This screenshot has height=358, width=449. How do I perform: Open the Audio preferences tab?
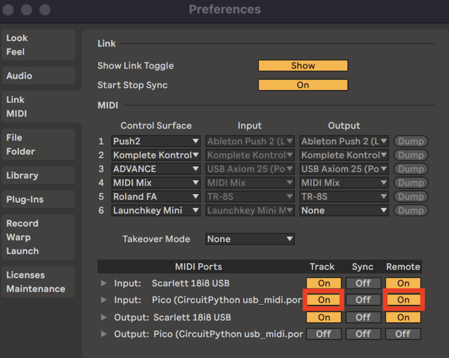point(38,76)
